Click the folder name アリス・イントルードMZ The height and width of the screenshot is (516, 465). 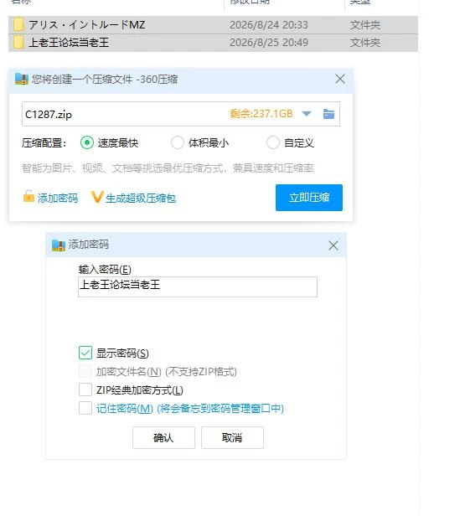coord(86,25)
